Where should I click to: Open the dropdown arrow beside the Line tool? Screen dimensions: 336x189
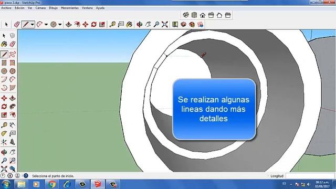(x=33, y=25)
